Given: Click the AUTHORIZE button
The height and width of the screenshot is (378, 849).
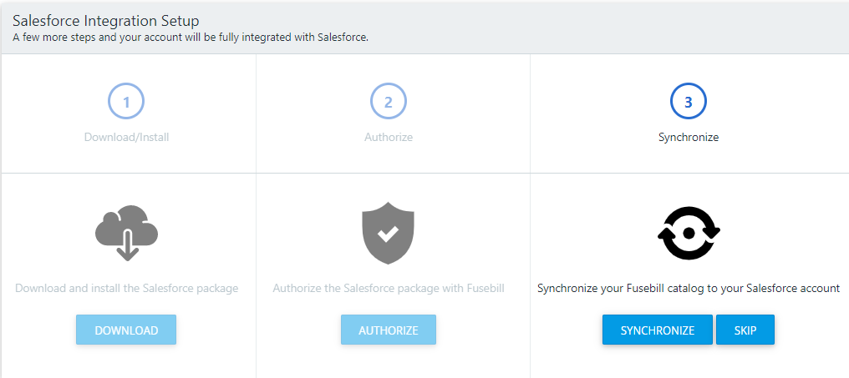Looking at the screenshot, I should point(389,330).
